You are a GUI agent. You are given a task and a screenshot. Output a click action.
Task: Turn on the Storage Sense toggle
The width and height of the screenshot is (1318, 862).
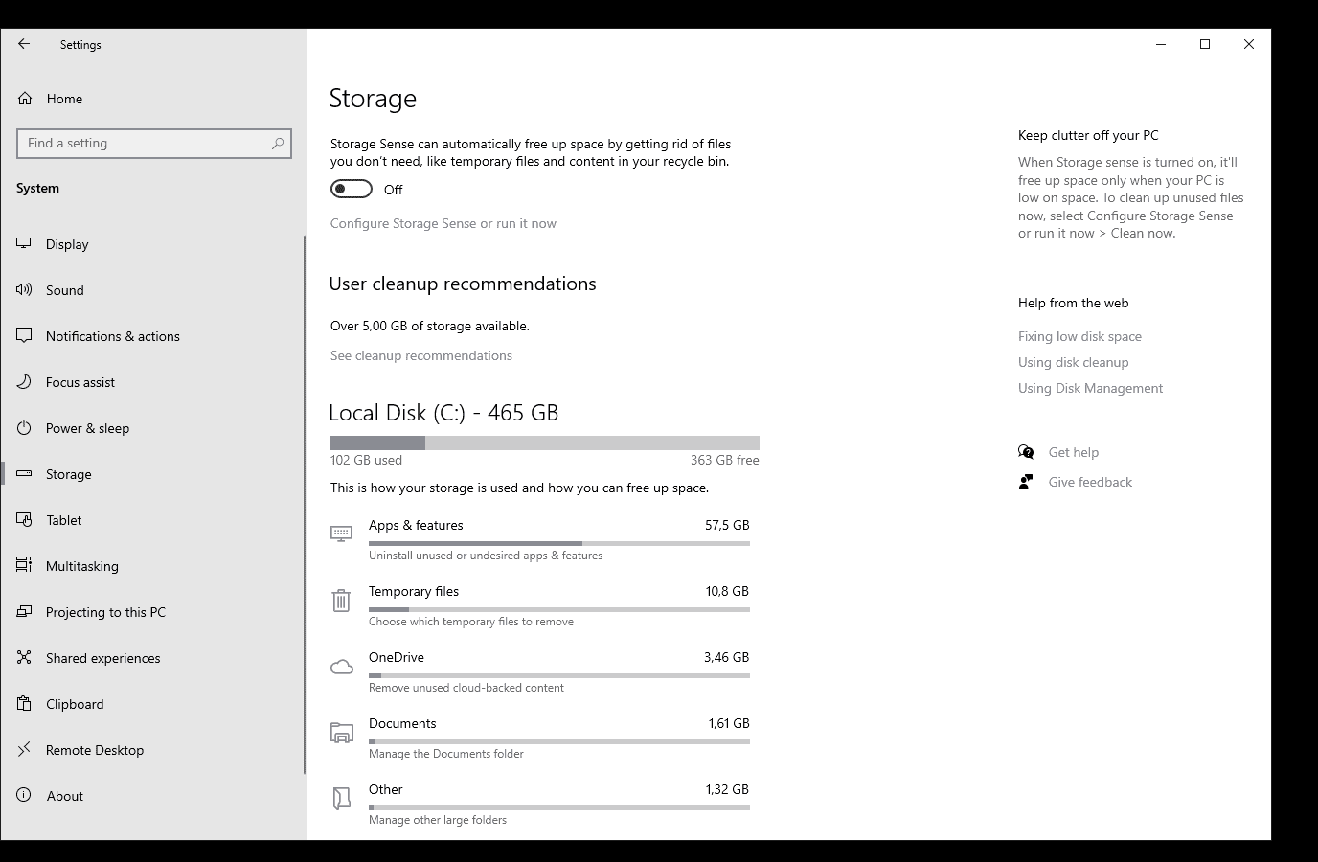coord(352,190)
